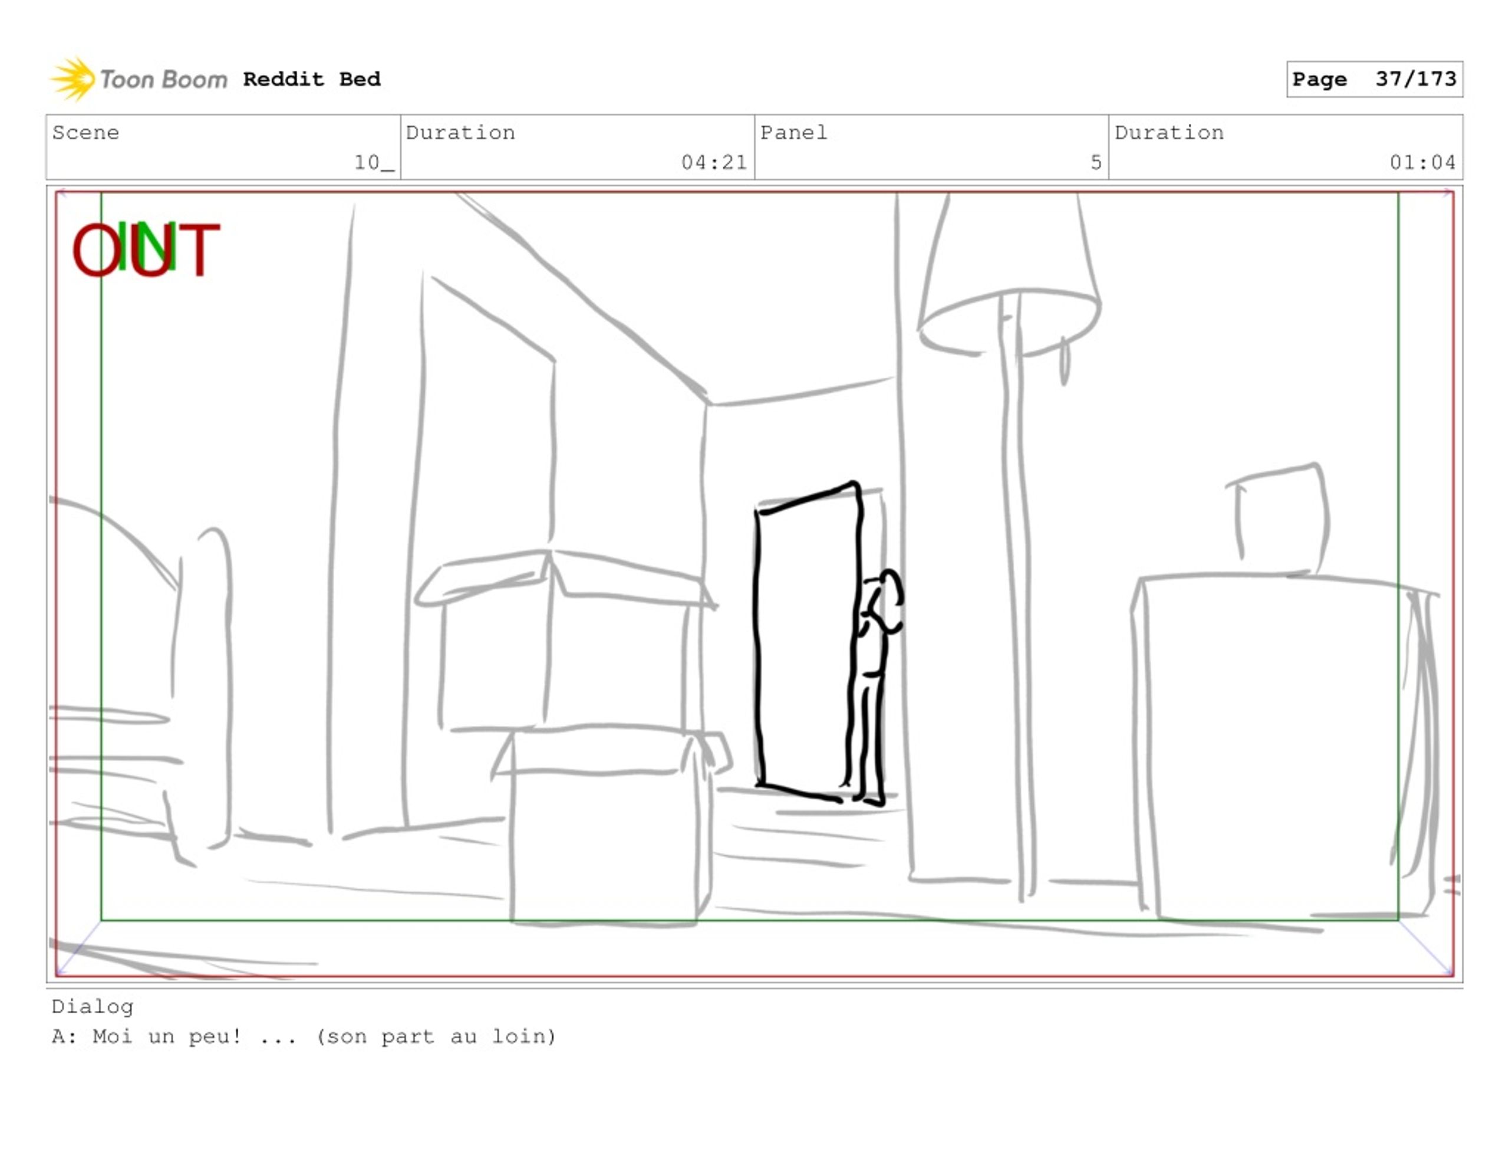Viewport: 1509px width, 1169px height.
Task: Click the storyboard panel drawing thumbnail
Action: click(x=754, y=584)
